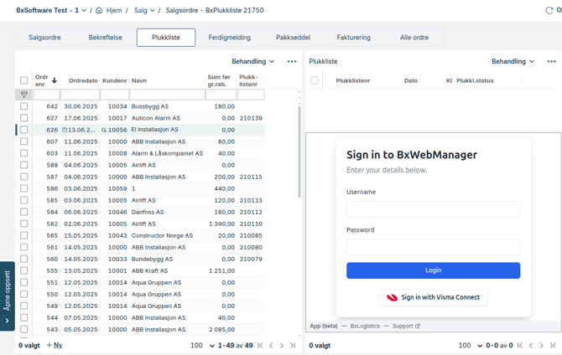Switch to the Salgsordre tab
Viewport: 562px width, 355px height.
coord(44,38)
